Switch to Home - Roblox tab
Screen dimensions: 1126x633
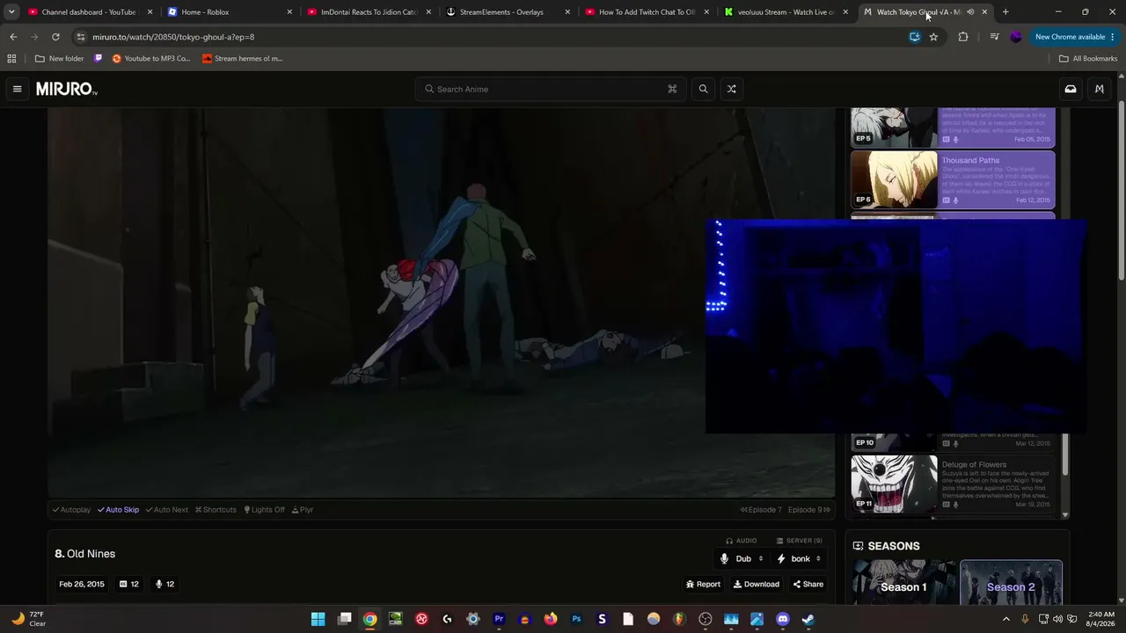(230, 12)
